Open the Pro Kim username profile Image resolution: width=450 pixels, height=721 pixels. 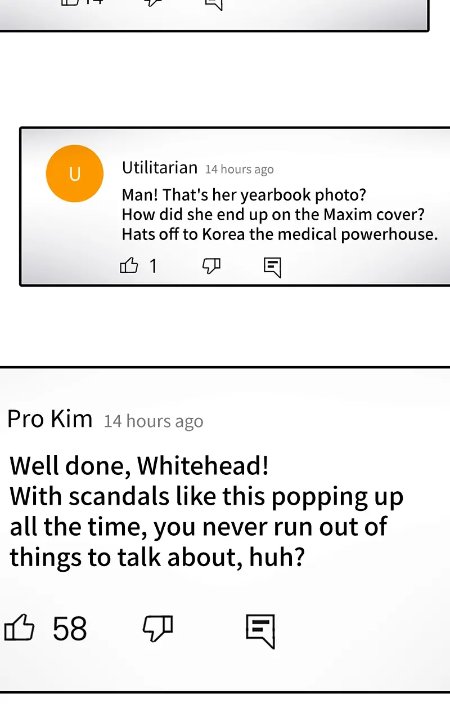tap(50, 419)
